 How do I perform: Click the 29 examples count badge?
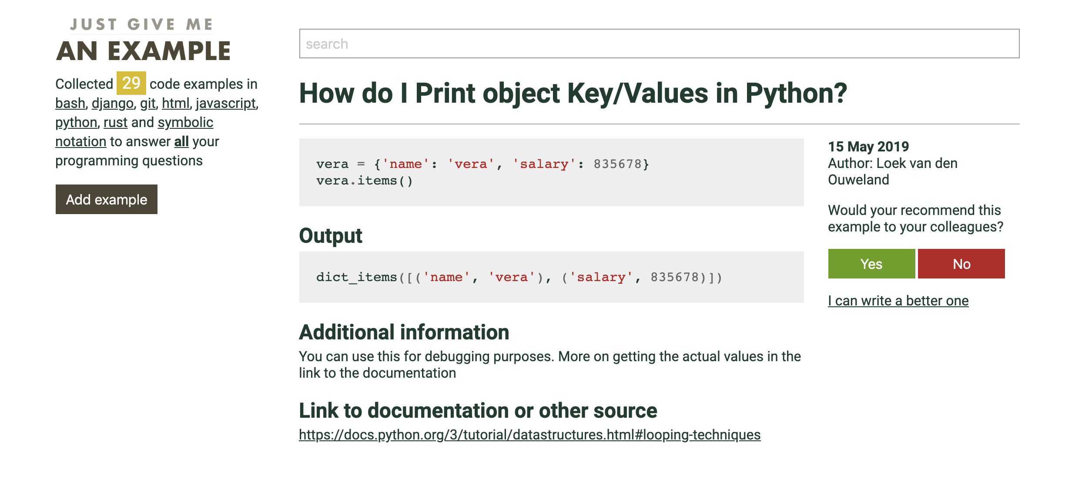pos(131,83)
